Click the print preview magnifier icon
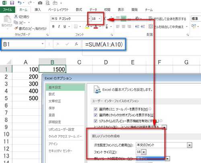Viewport: 201px width, 163px height. coord(47,3)
